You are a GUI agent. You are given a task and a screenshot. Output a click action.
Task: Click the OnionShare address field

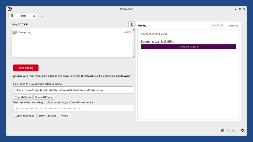tap(73, 90)
